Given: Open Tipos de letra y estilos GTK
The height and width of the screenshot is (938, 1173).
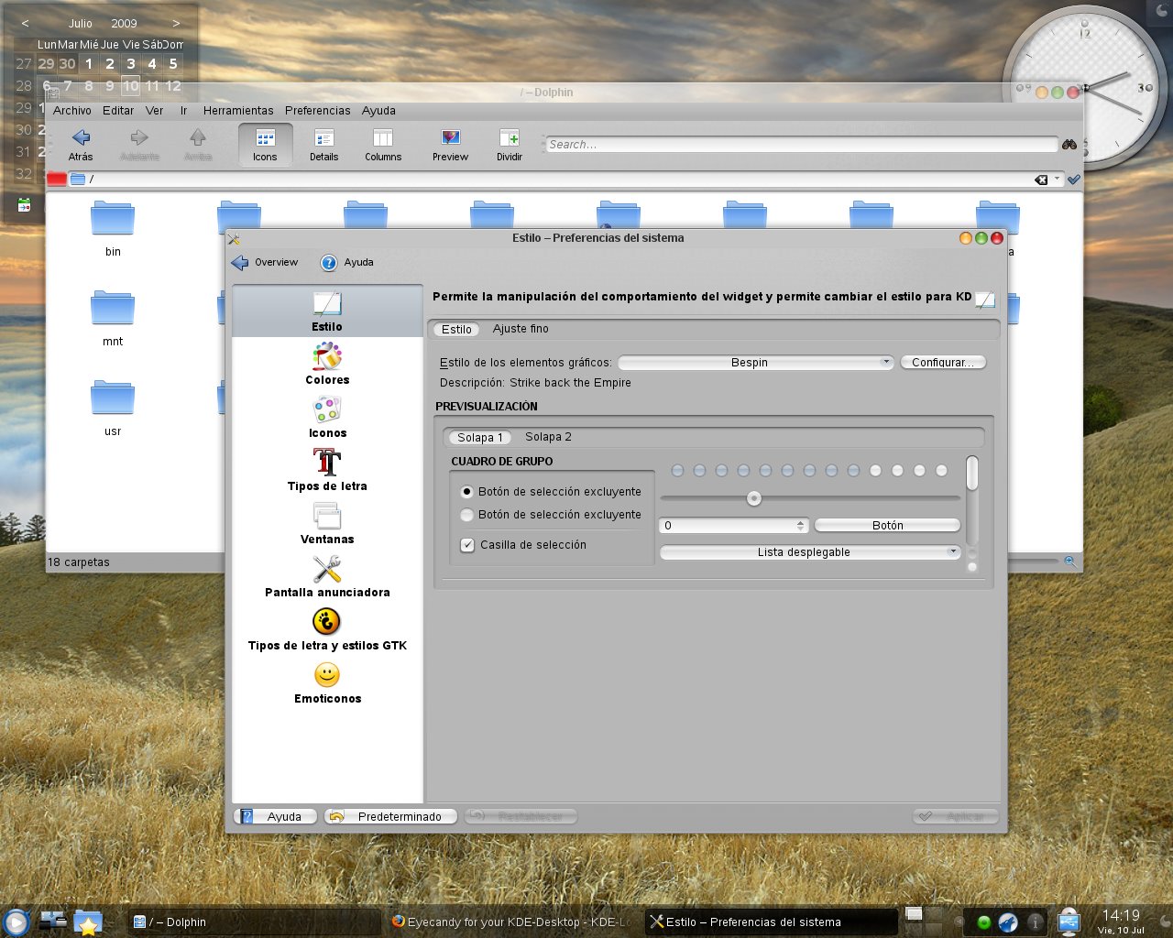Looking at the screenshot, I should 327,629.
